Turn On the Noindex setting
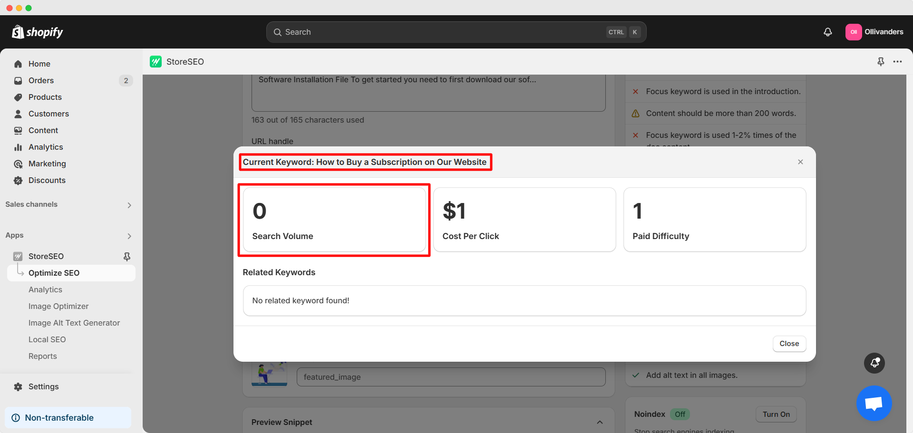 [776, 414]
